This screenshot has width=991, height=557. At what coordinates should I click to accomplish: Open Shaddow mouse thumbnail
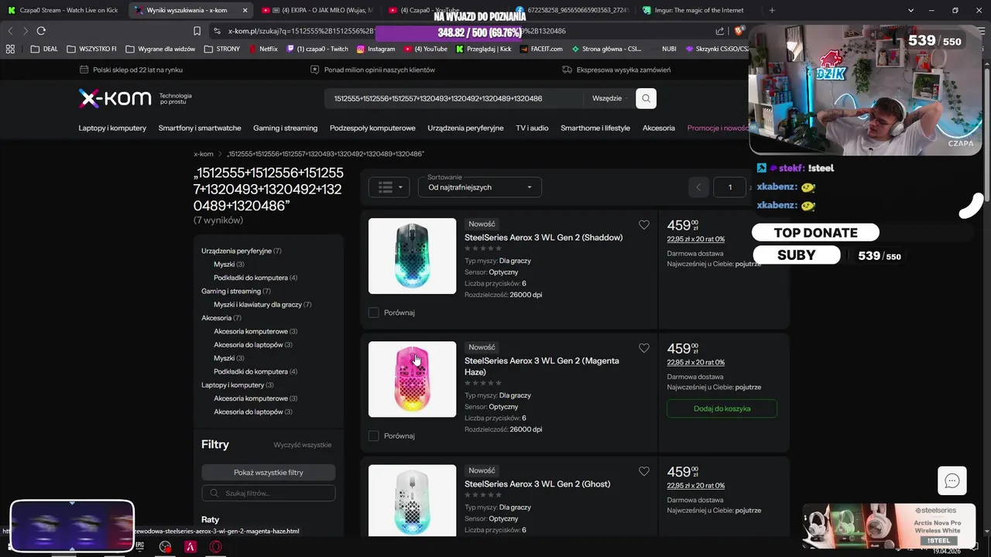point(412,256)
